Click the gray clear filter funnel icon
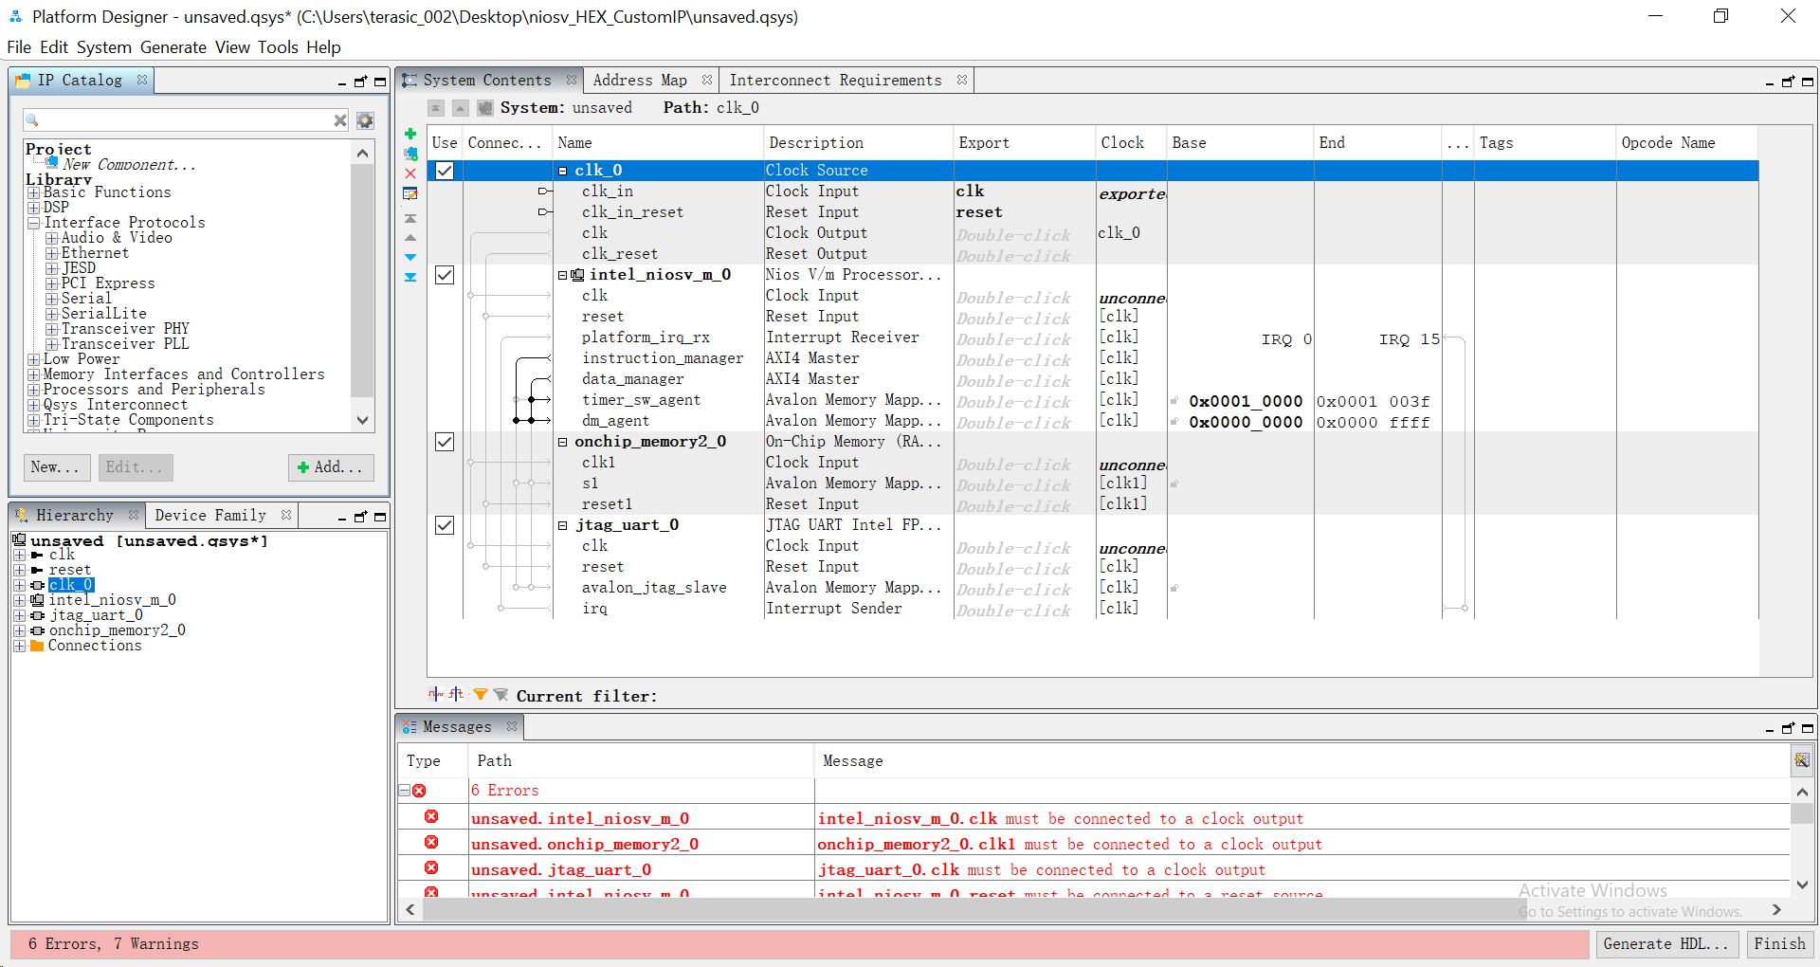The image size is (1820, 967). pyautogui.click(x=500, y=695)
